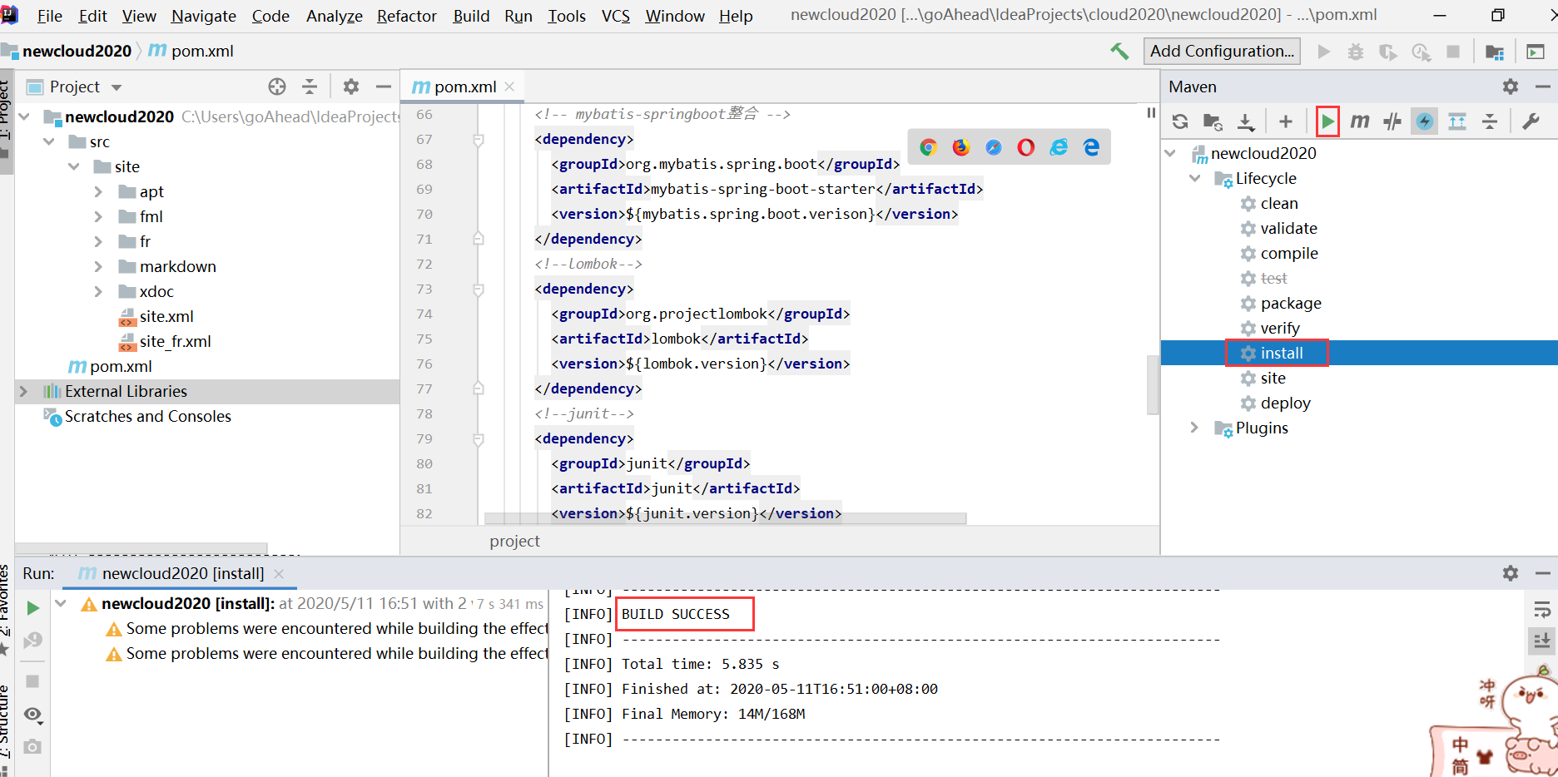This screenshot has width=1558, height=777.
Task: Click editor vertical scrollbar thumb
Action: [x=1153, y=384]
